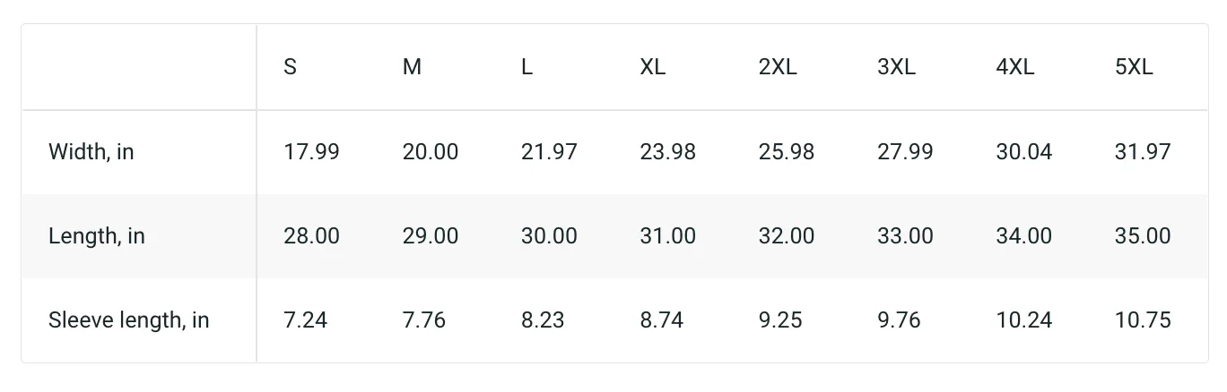The width and height of the screenshot is (1227, 392).
Task: Select the M size column header
Action: [412, 67]
